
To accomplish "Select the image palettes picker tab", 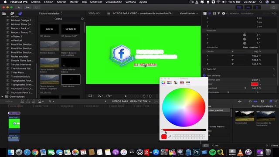I will tap(182, 82).
